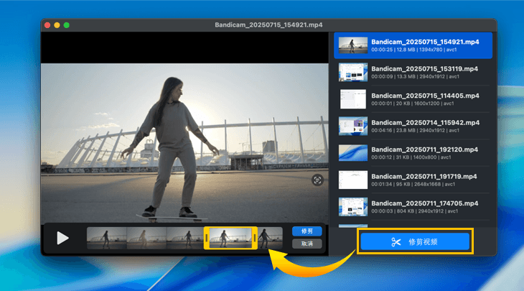Click thumbnail of Bandicam_20250715_153119.mp4
This screenshot has width=524, height=291.
click(x=353, y=73)
